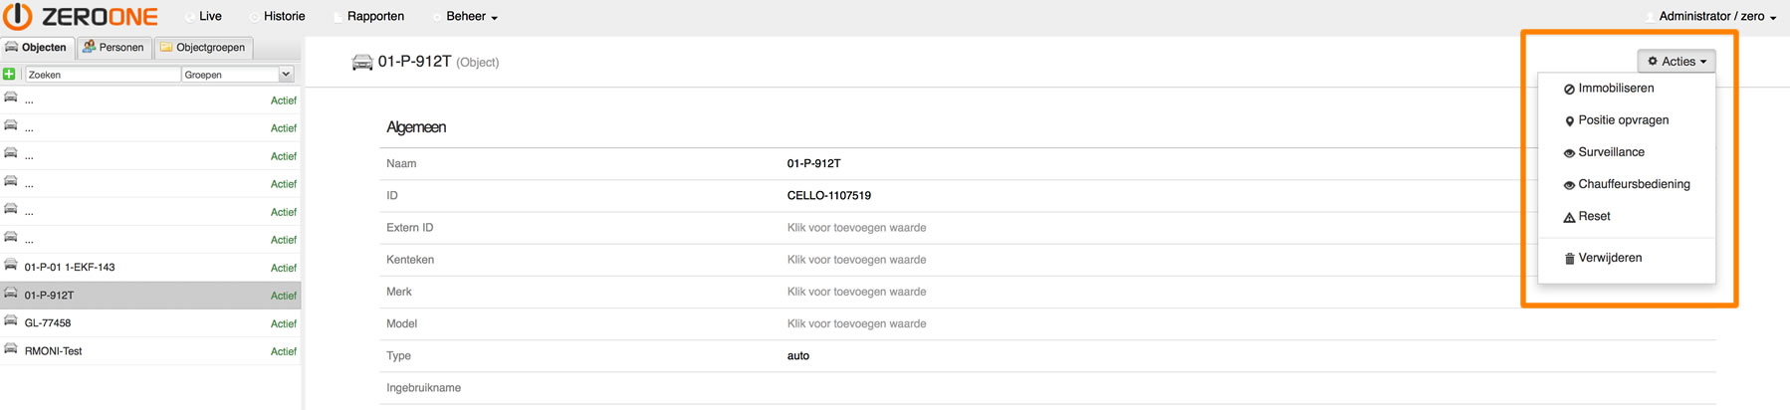Click the Zoeken search field
The height and width of the screenshot is (410, 1790).
click(103, 75)
